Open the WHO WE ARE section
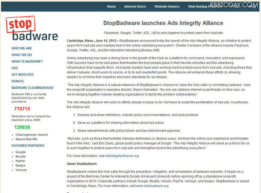Screen dimensions: 261x193 22,48
